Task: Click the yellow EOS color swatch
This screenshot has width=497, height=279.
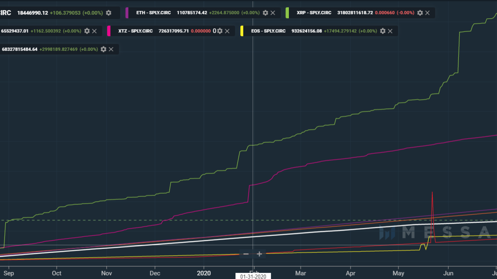Action: [242, 31]
